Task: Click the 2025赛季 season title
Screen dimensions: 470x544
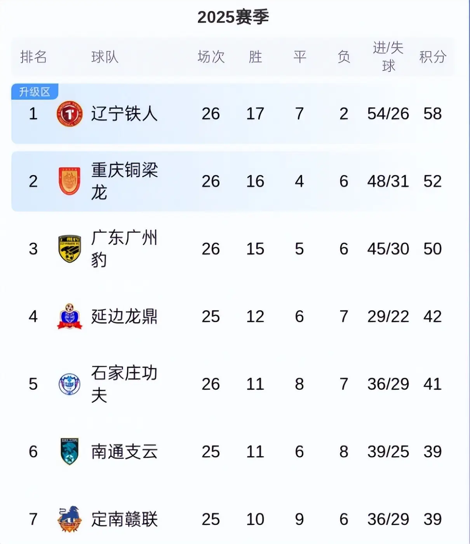Action: click(x=233, y=17)
